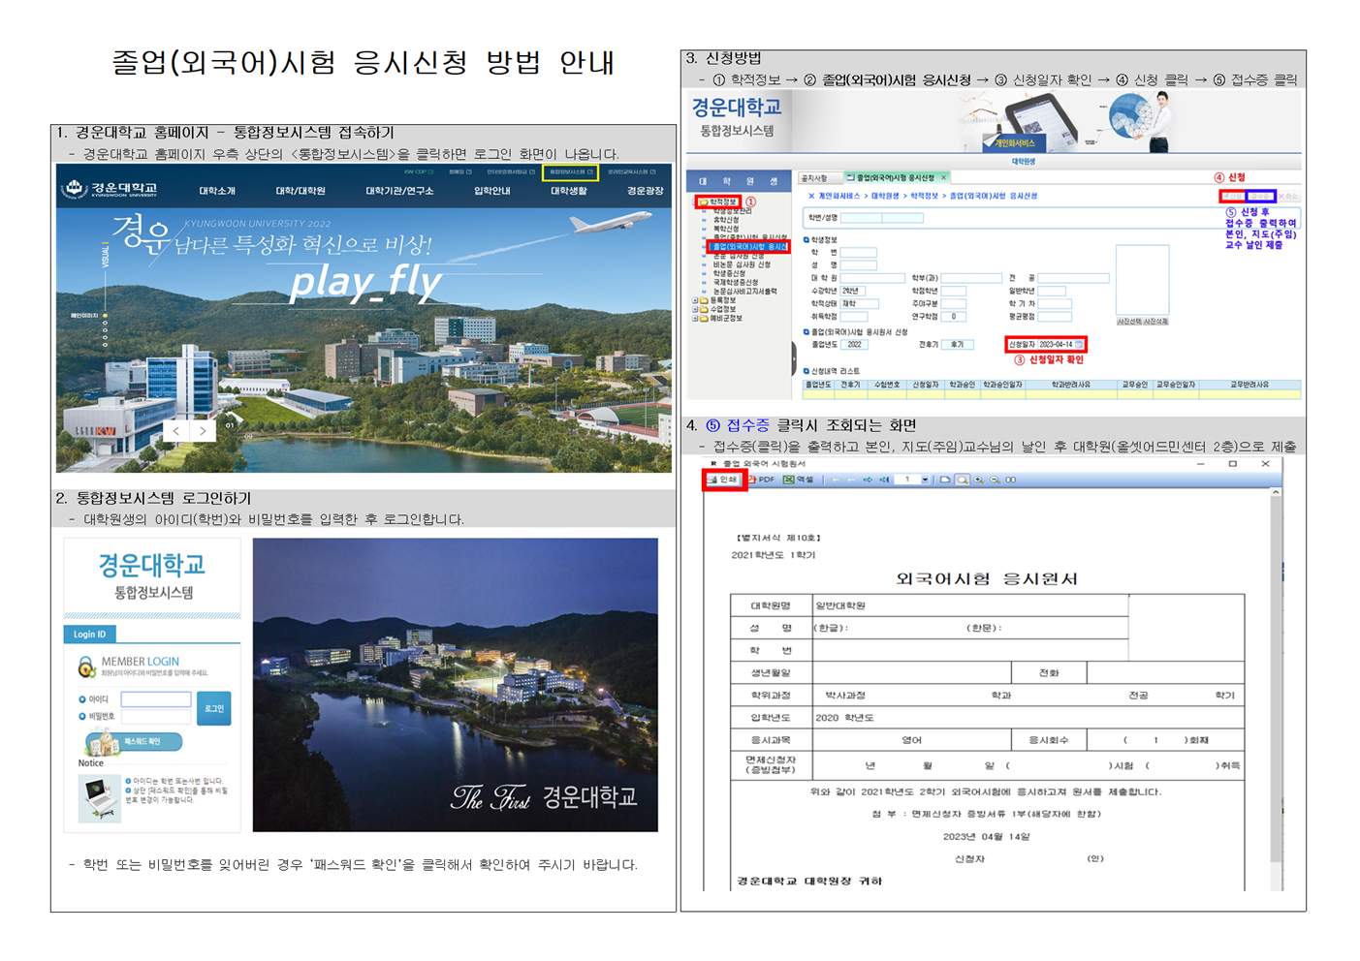Expand the 등록정보 tree folder
The image size is (1360, 961).
tap(695, 300)
